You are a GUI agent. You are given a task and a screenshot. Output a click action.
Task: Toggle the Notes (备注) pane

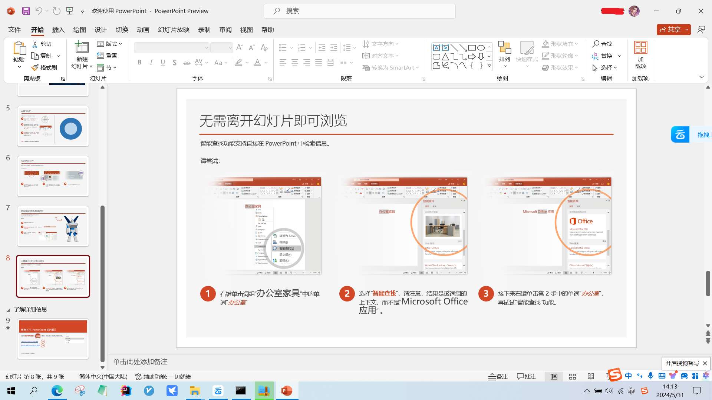click(498, 377)
